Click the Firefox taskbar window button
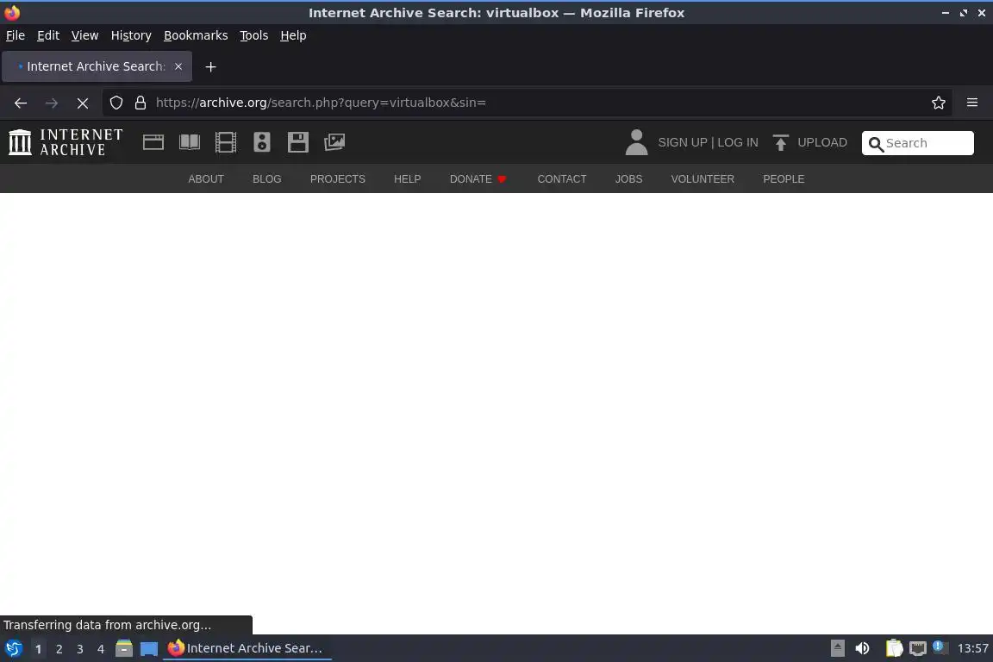 tap(247, 648)
